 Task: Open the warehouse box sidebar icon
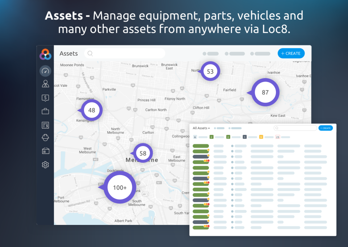coord(45,151)
